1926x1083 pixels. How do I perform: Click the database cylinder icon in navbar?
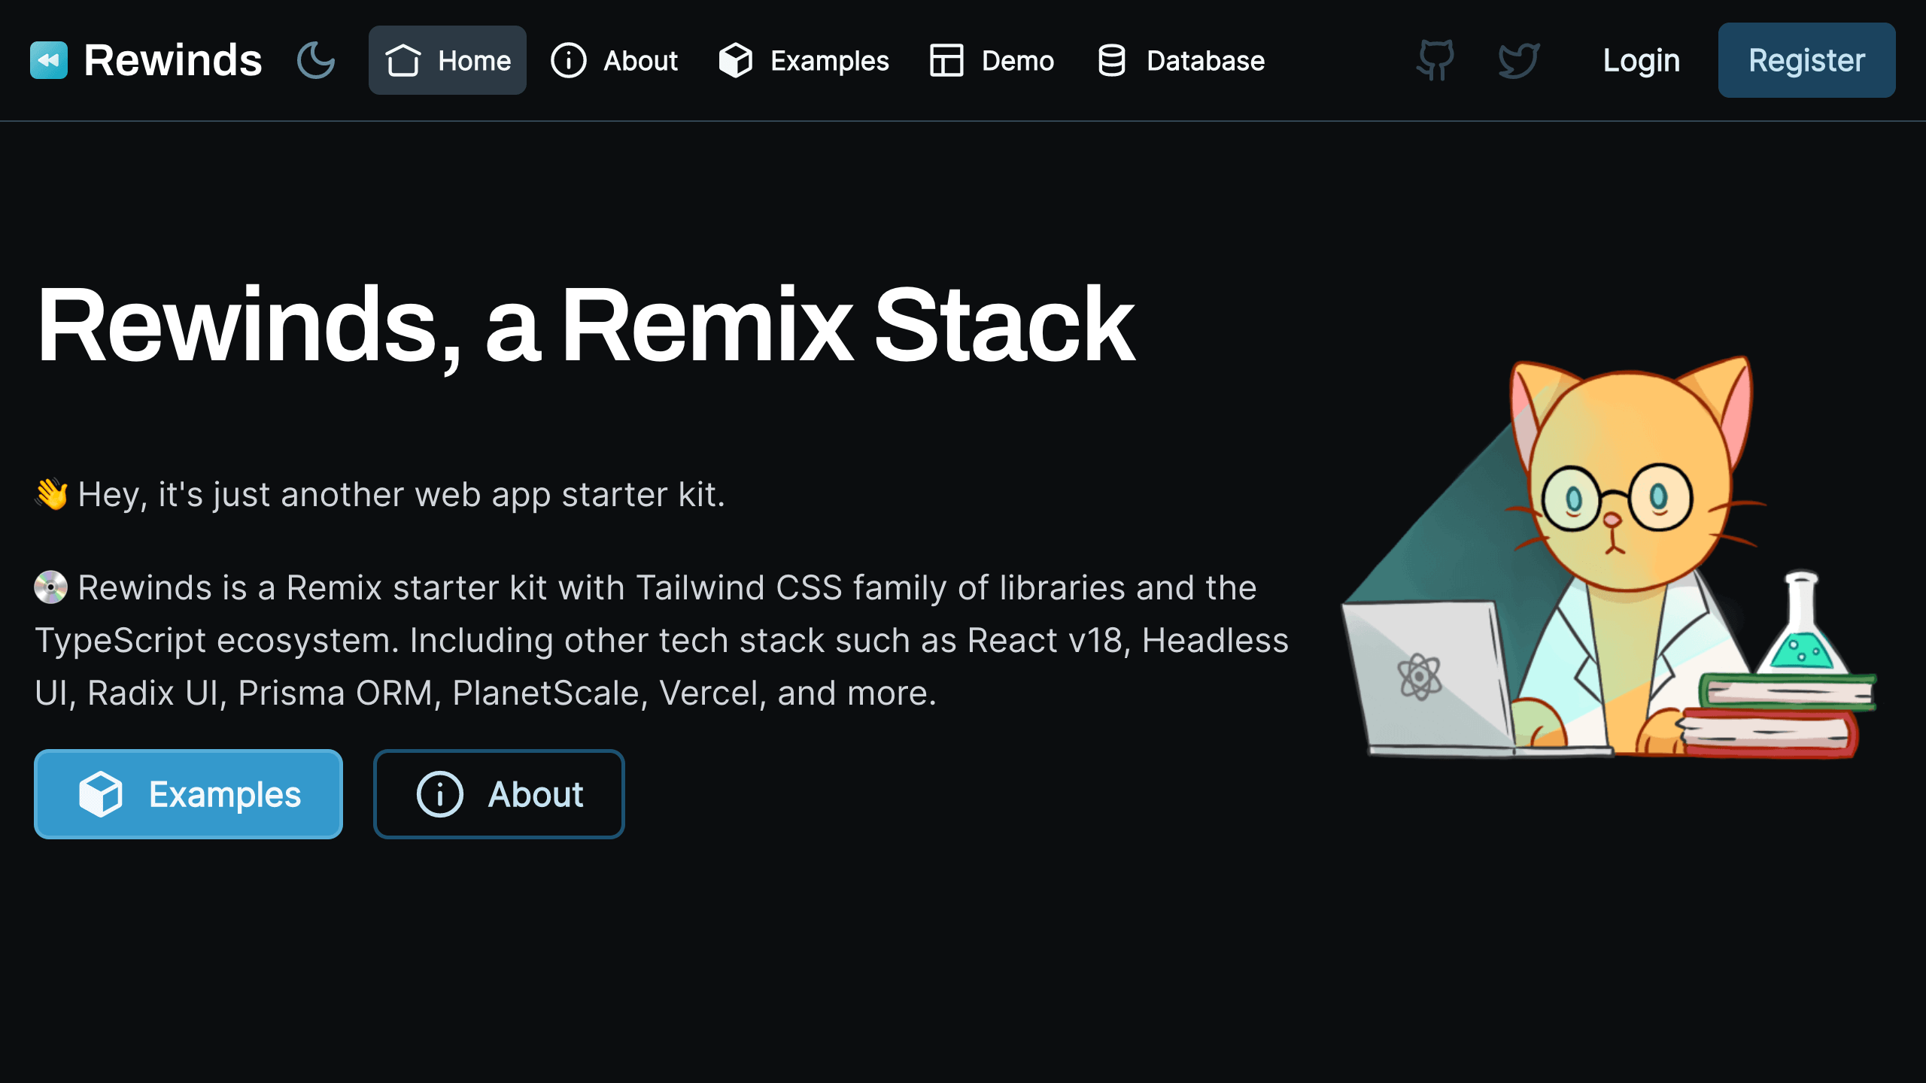[x=1111, y=60]
